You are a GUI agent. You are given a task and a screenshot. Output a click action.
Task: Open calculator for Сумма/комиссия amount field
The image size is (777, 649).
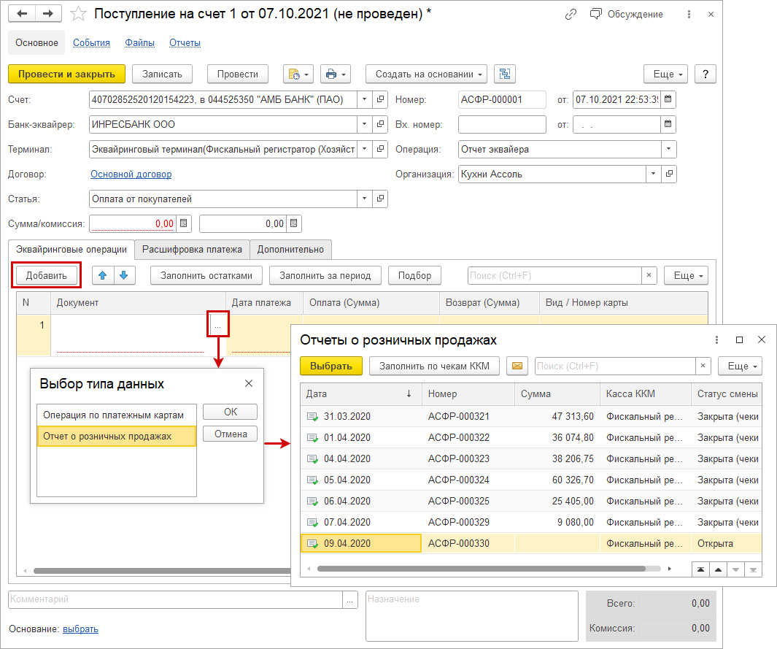[184, 223]
